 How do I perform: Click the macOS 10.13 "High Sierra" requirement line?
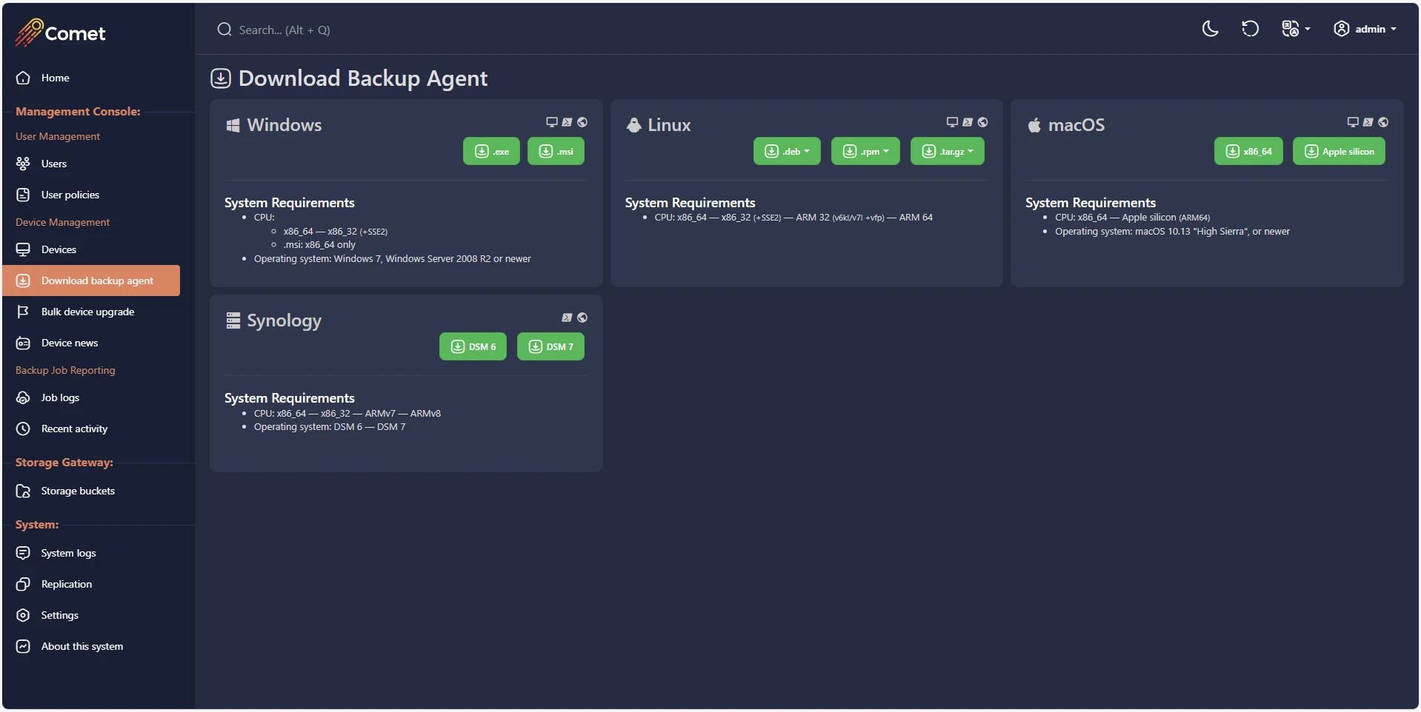click(x=1172, y=232)
